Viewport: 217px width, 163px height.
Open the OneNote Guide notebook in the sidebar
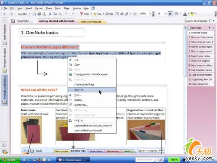pos(5,90)
